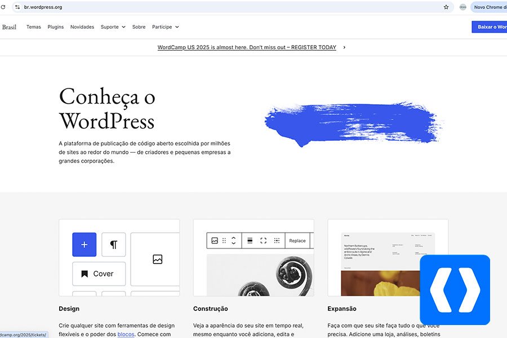The image size is (507, 338).
Task: Reload the page with the browser refresh icon
Action: [3, 7]
